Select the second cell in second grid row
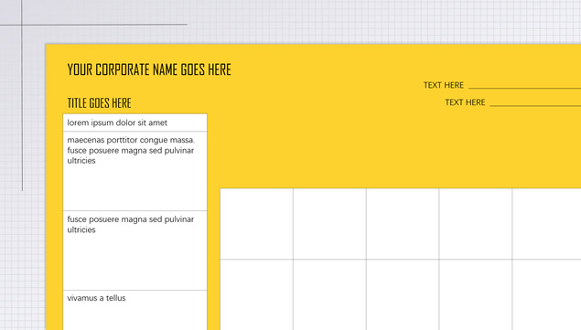The height and width of the screenshot is (330, 581). click(x=329, y=295)
